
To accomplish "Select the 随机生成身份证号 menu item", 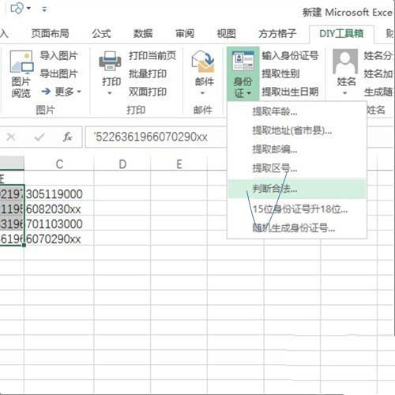I will tap(297, 228).
